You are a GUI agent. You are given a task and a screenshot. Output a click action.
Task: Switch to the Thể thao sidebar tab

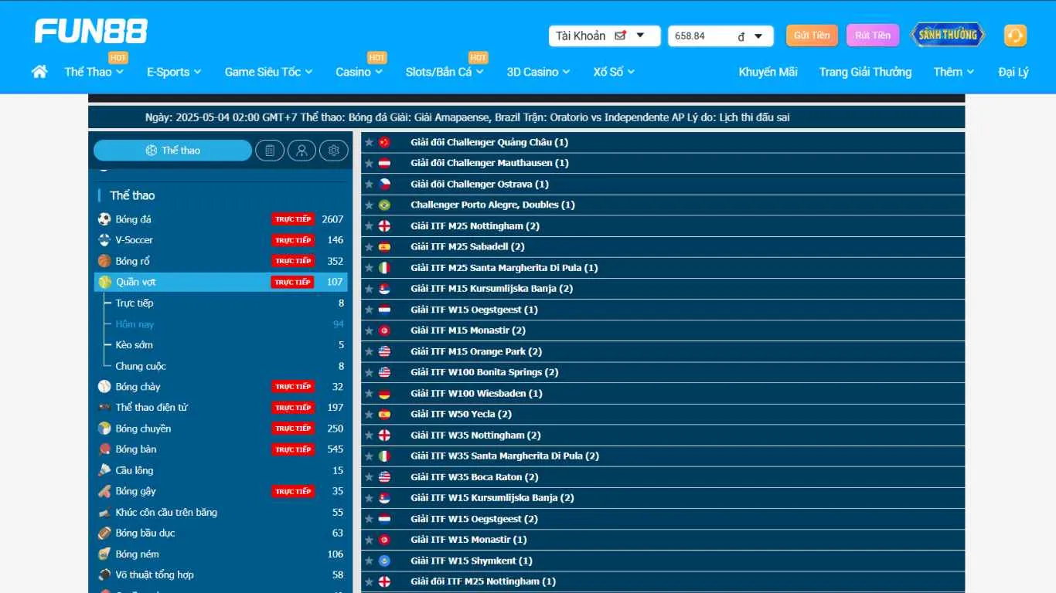(x=172, y=151)
